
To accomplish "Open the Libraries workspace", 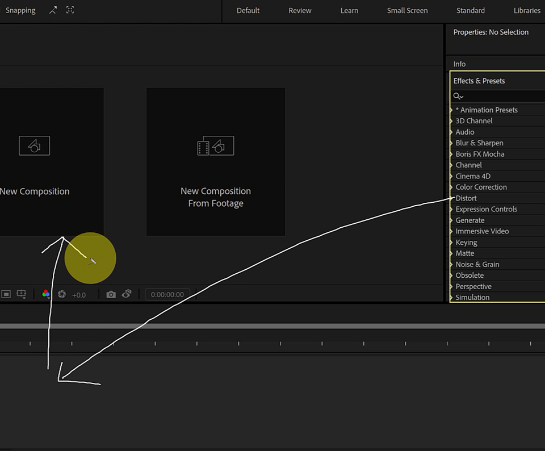I will pyautogui.click(x=527, y=10).
